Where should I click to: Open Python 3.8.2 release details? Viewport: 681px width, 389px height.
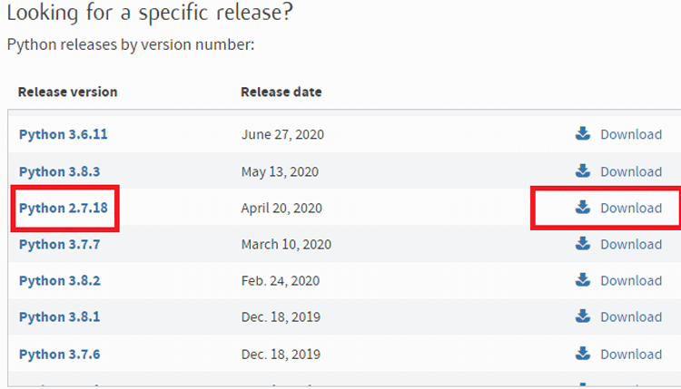pos(59,281)
